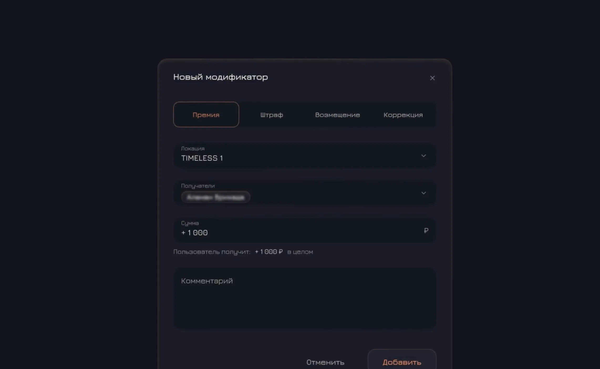Click the ruble currency icon in Сумма
Screen dimensions: 600x369
[426, 230]
